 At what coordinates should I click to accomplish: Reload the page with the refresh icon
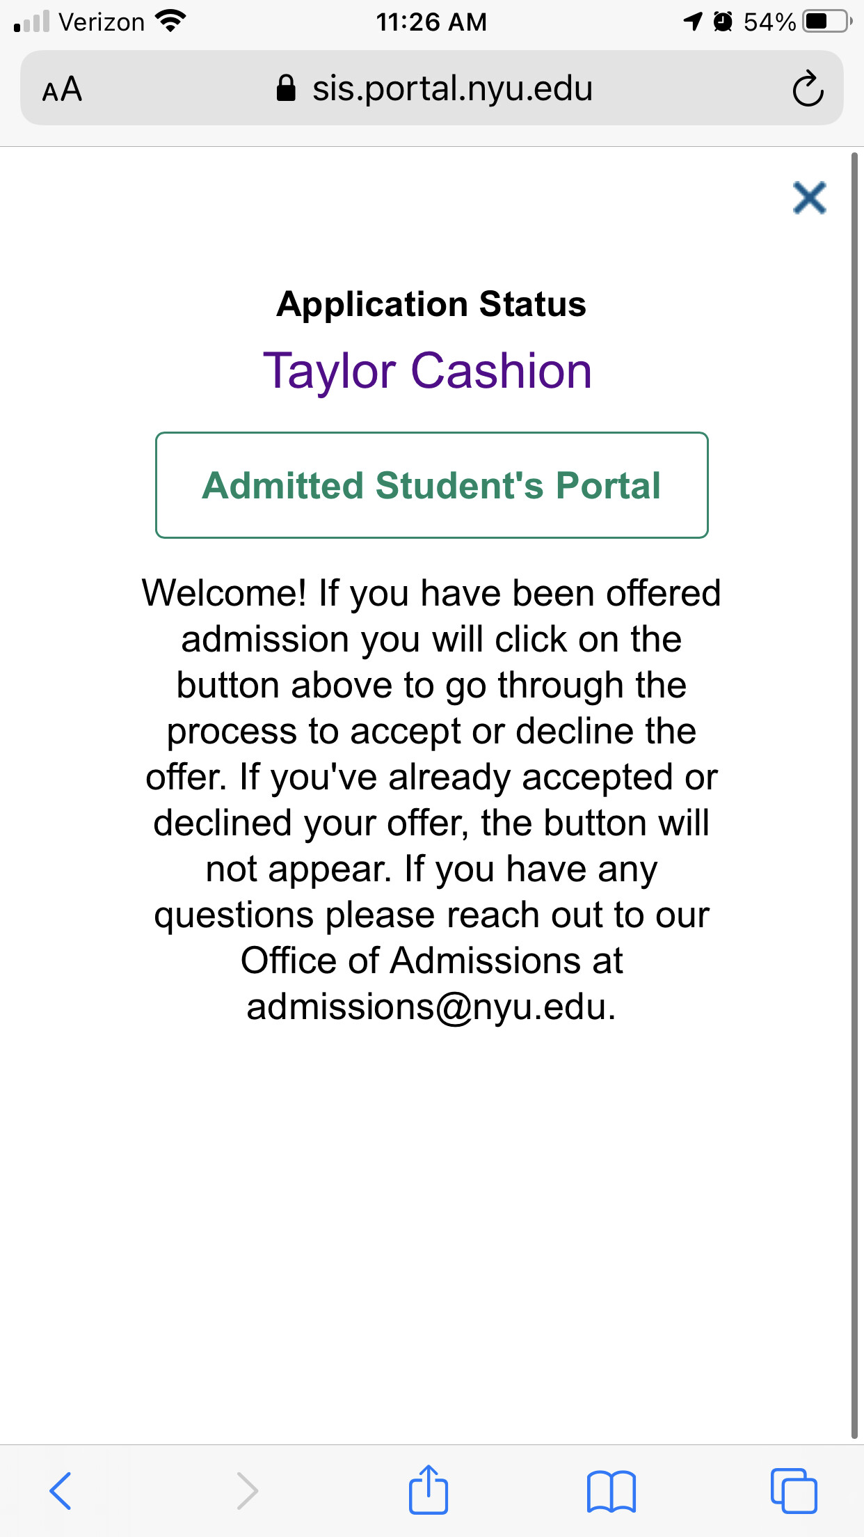coord(808,89)
